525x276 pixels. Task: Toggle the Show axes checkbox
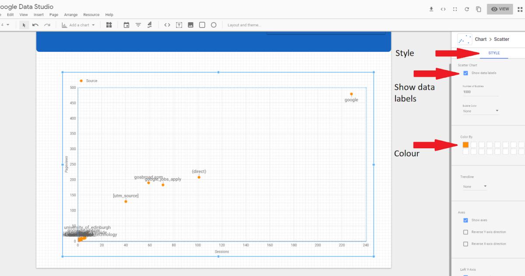click(465, 220)
